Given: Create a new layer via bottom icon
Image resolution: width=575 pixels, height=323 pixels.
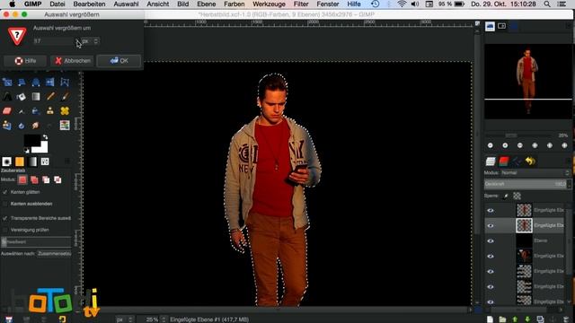Looking at the screenshot, I should click(x=491, y=319).
